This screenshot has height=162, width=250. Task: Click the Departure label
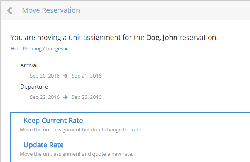pyautogui.click(x=34, y=87)
